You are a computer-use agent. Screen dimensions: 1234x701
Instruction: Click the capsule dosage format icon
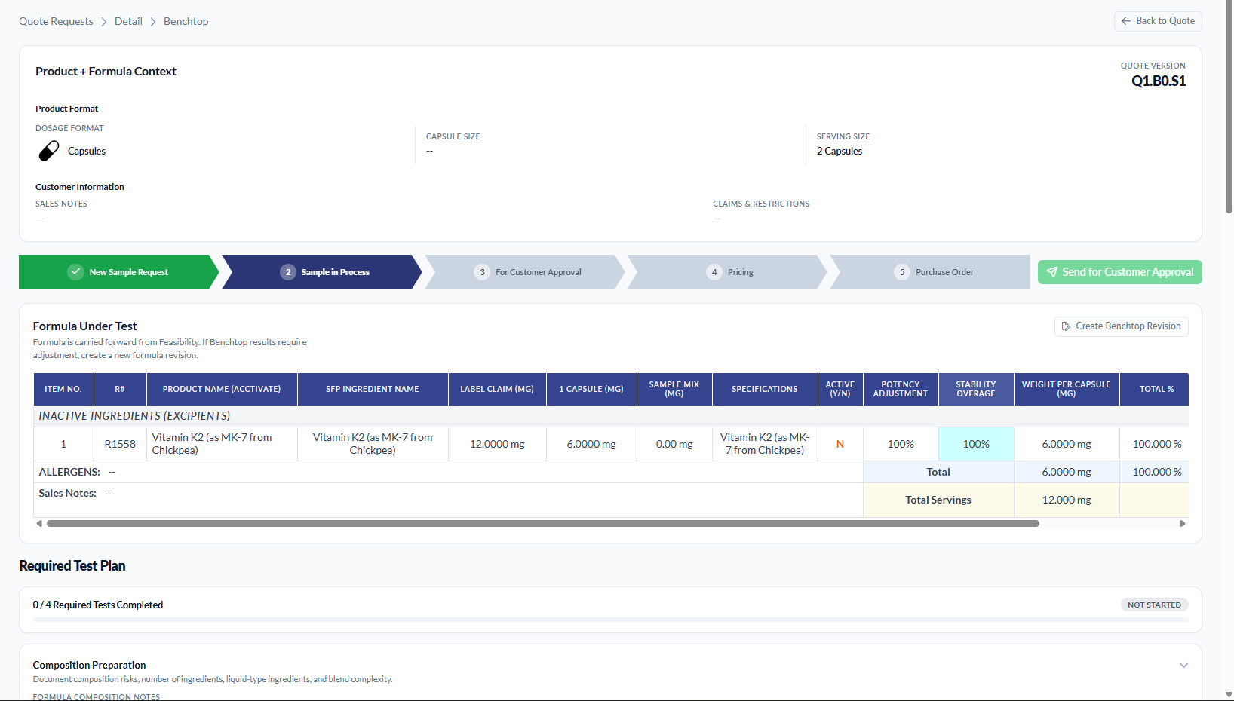click(x=49, y=151)
